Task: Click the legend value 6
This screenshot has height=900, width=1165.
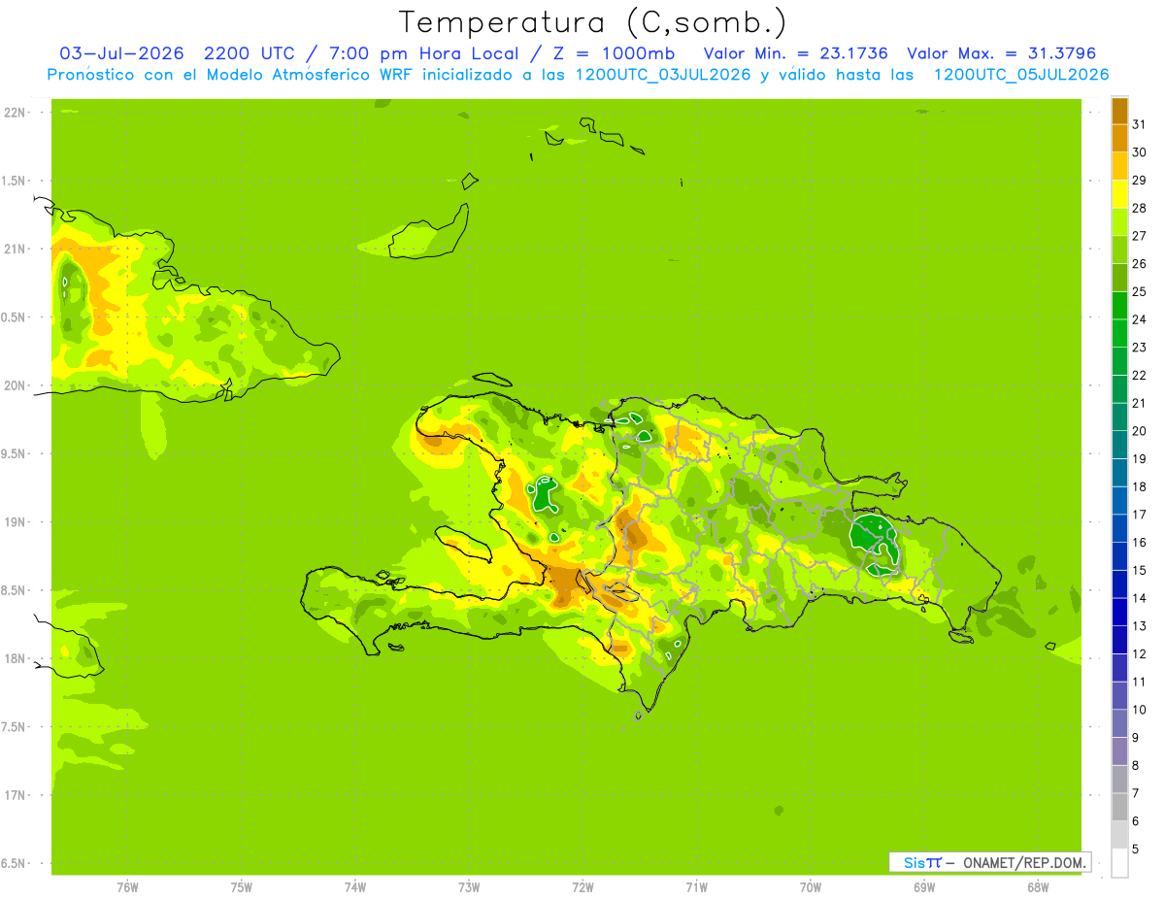Action: tap(1136, 821)
